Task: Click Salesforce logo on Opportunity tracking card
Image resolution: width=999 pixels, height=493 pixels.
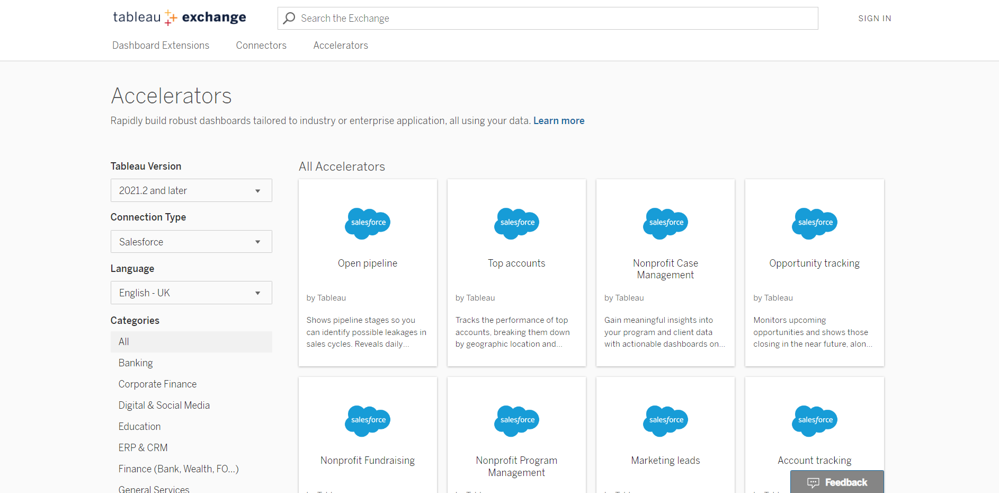Action: click(815, 223)
